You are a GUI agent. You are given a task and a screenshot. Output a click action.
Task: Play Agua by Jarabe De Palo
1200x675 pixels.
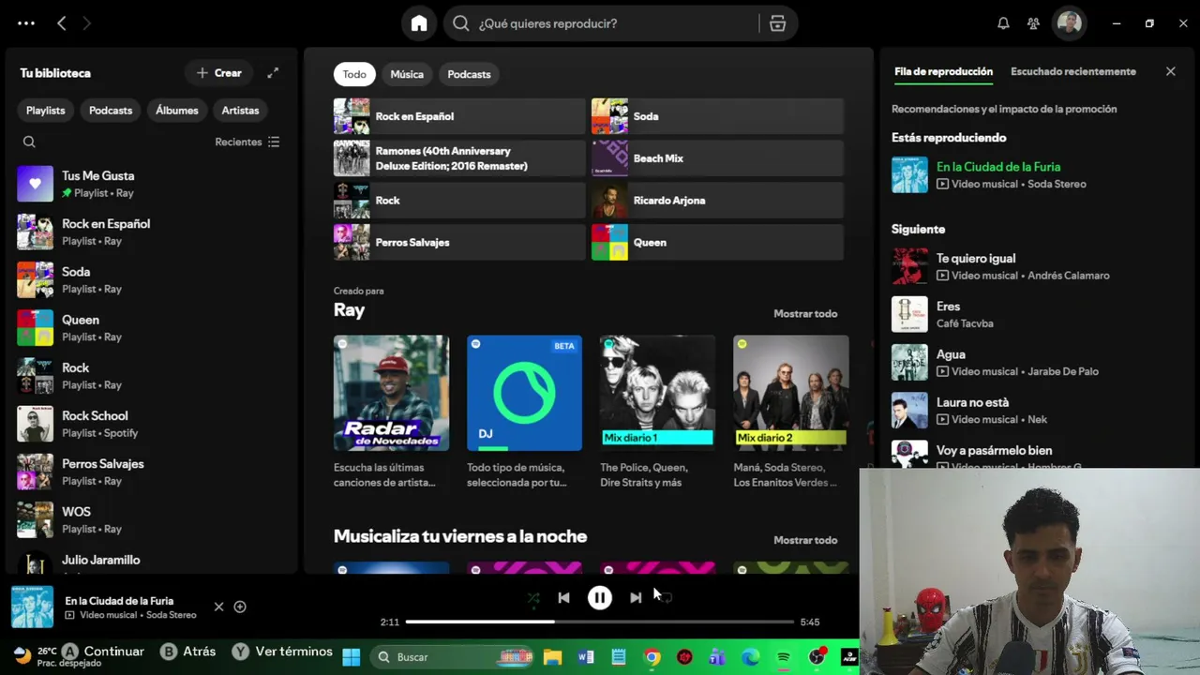(x=1036, y=362)
